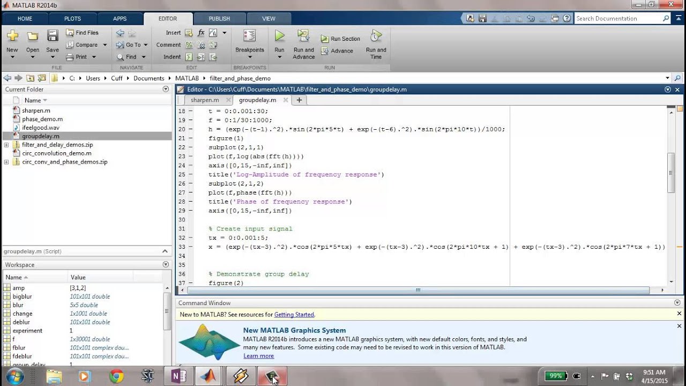Expand the filter_and_delay_demos.zip tree node
Screen dimensions: 686x386
(x=6, y=145)
